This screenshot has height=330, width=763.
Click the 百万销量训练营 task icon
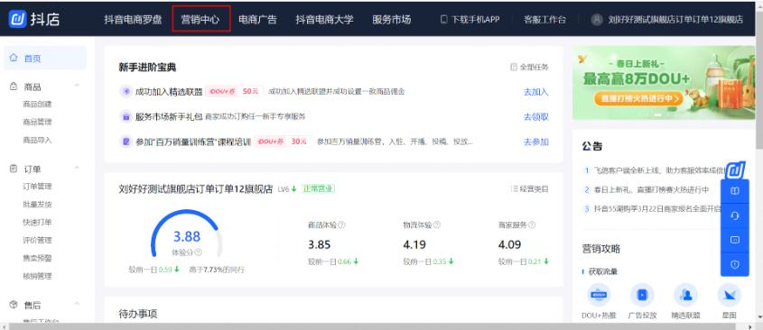pos(126,142)
